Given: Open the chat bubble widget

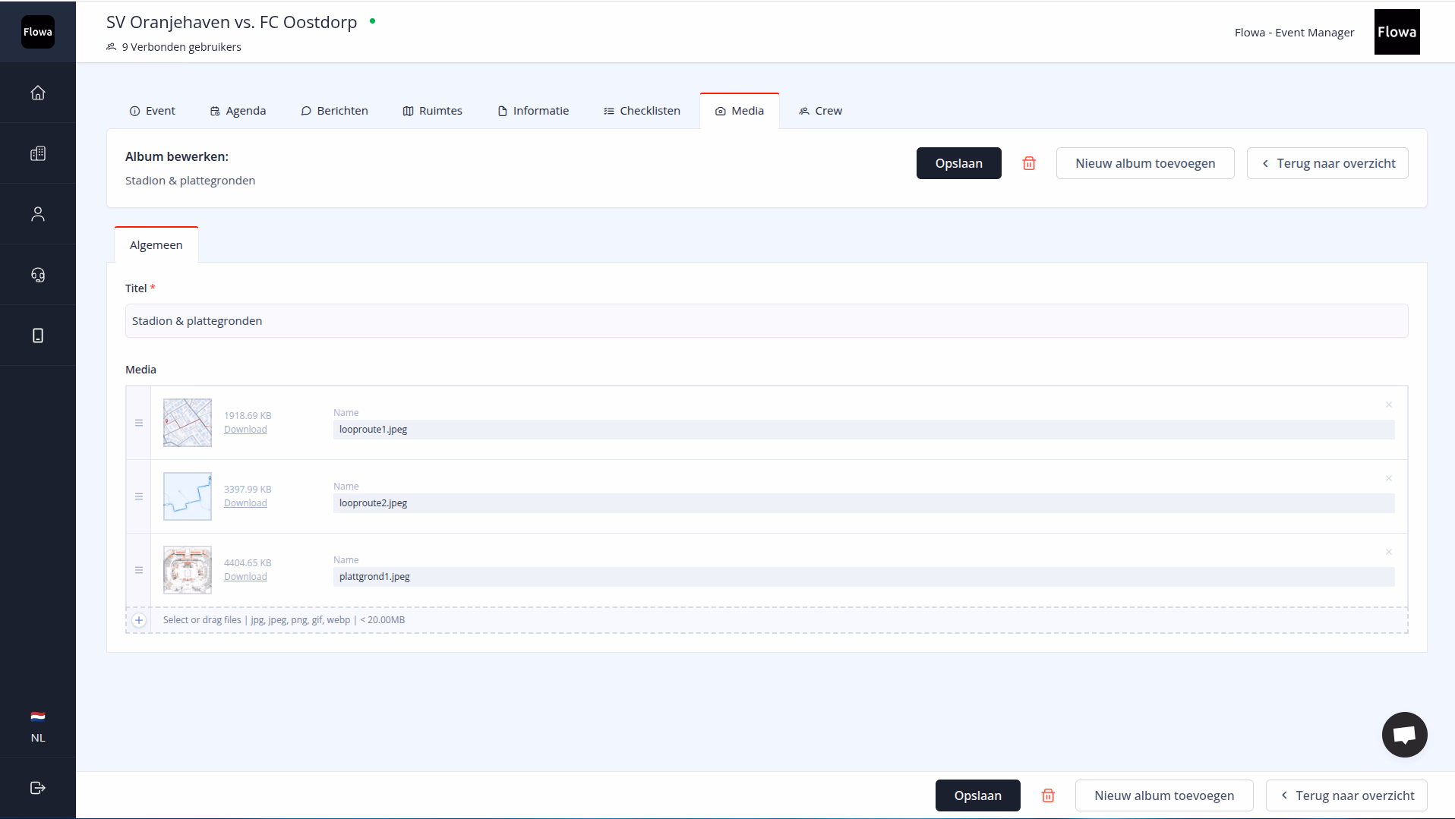Looking at the screenshot, I should coord(1404,735).
